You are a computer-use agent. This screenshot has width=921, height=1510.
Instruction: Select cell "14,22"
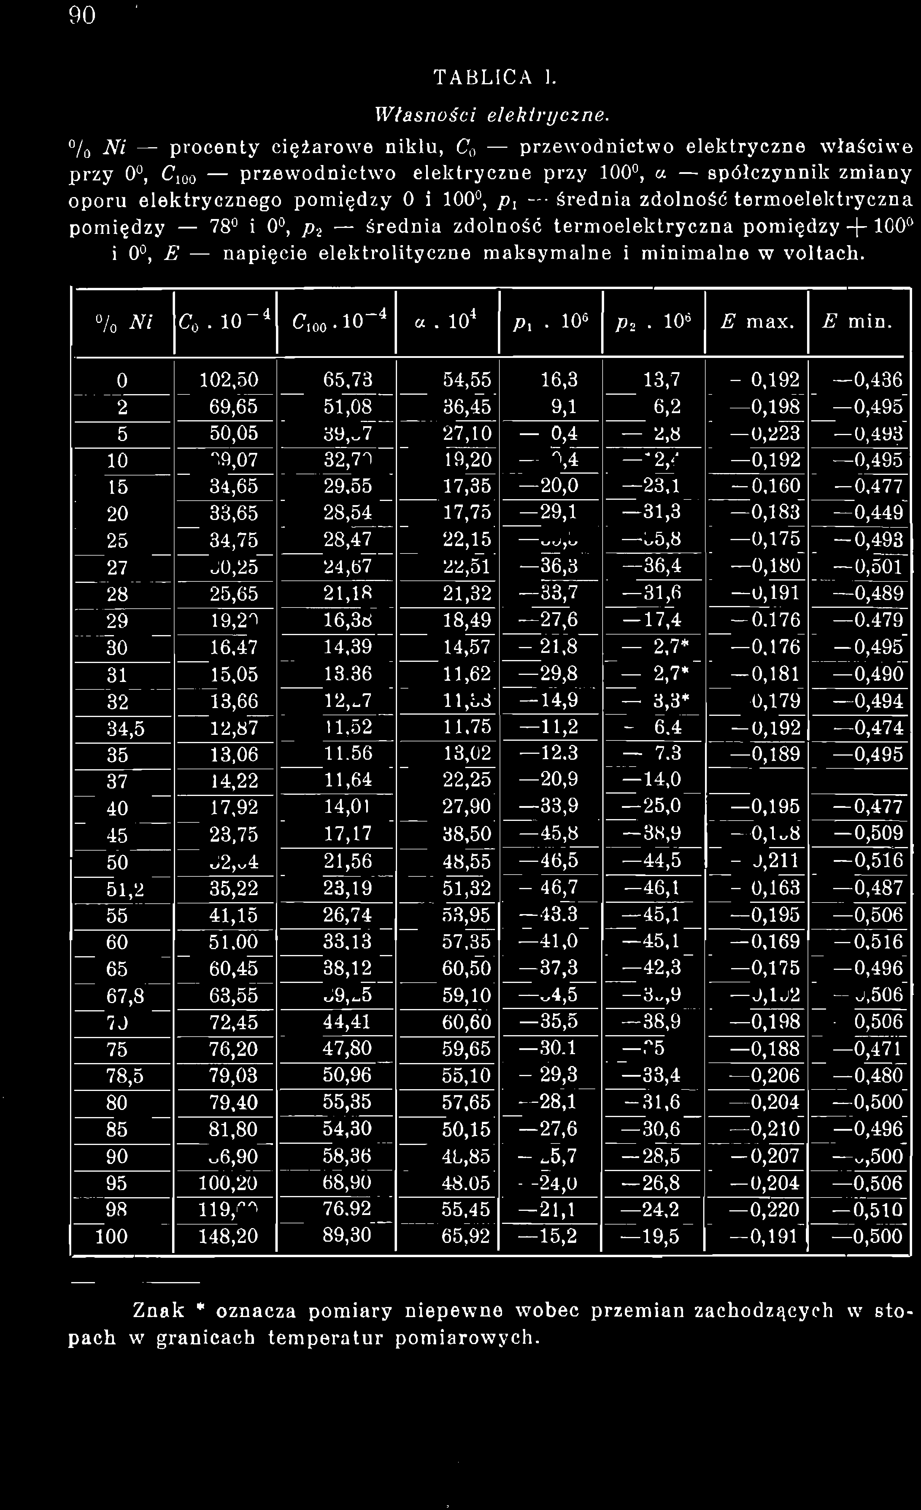(x=234, y=781)
